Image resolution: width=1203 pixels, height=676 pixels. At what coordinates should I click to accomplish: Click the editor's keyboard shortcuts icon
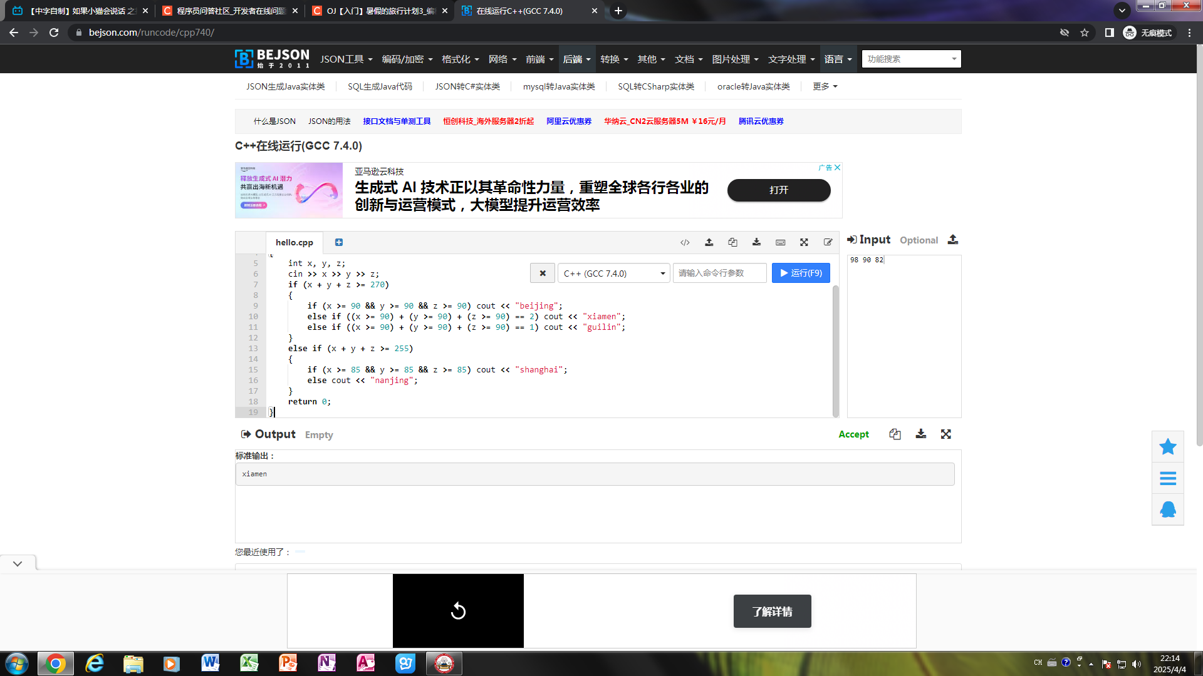pos(780,242)
